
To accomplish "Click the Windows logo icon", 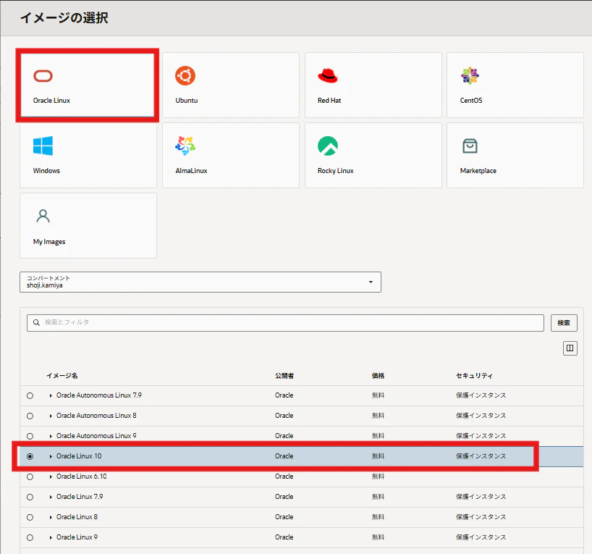I will (x=43, y=146).
